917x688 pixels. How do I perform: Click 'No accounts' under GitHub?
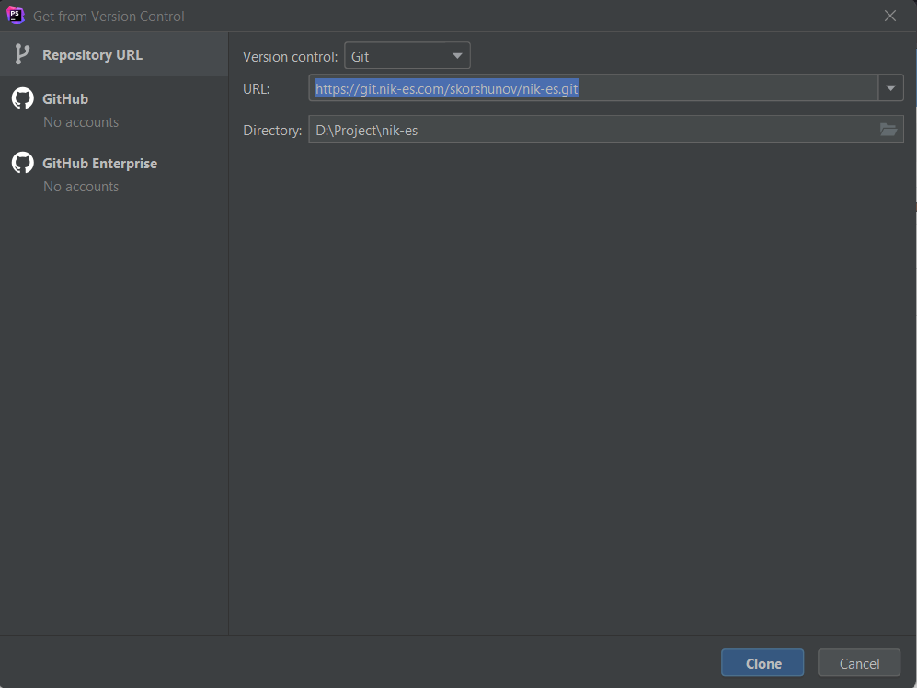pos(81,122)
